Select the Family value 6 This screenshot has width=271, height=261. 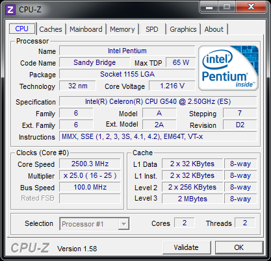point(76,113)
